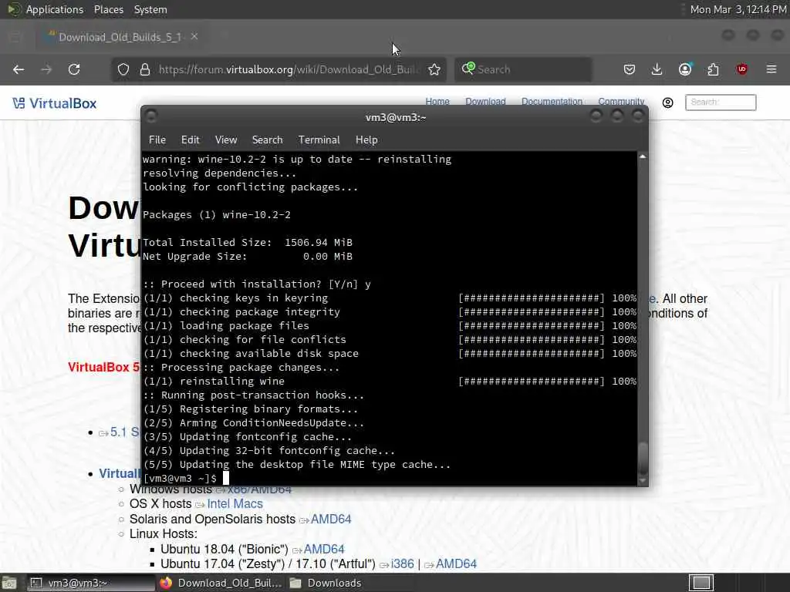Open Home link on VirtualBox site
Image resolution: width=790 pixels, height=592 pixels.
[x=437, y=101]
